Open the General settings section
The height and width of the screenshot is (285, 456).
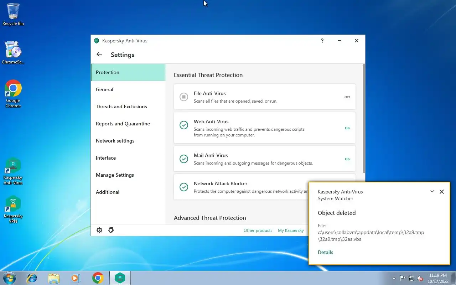(128, 89)
